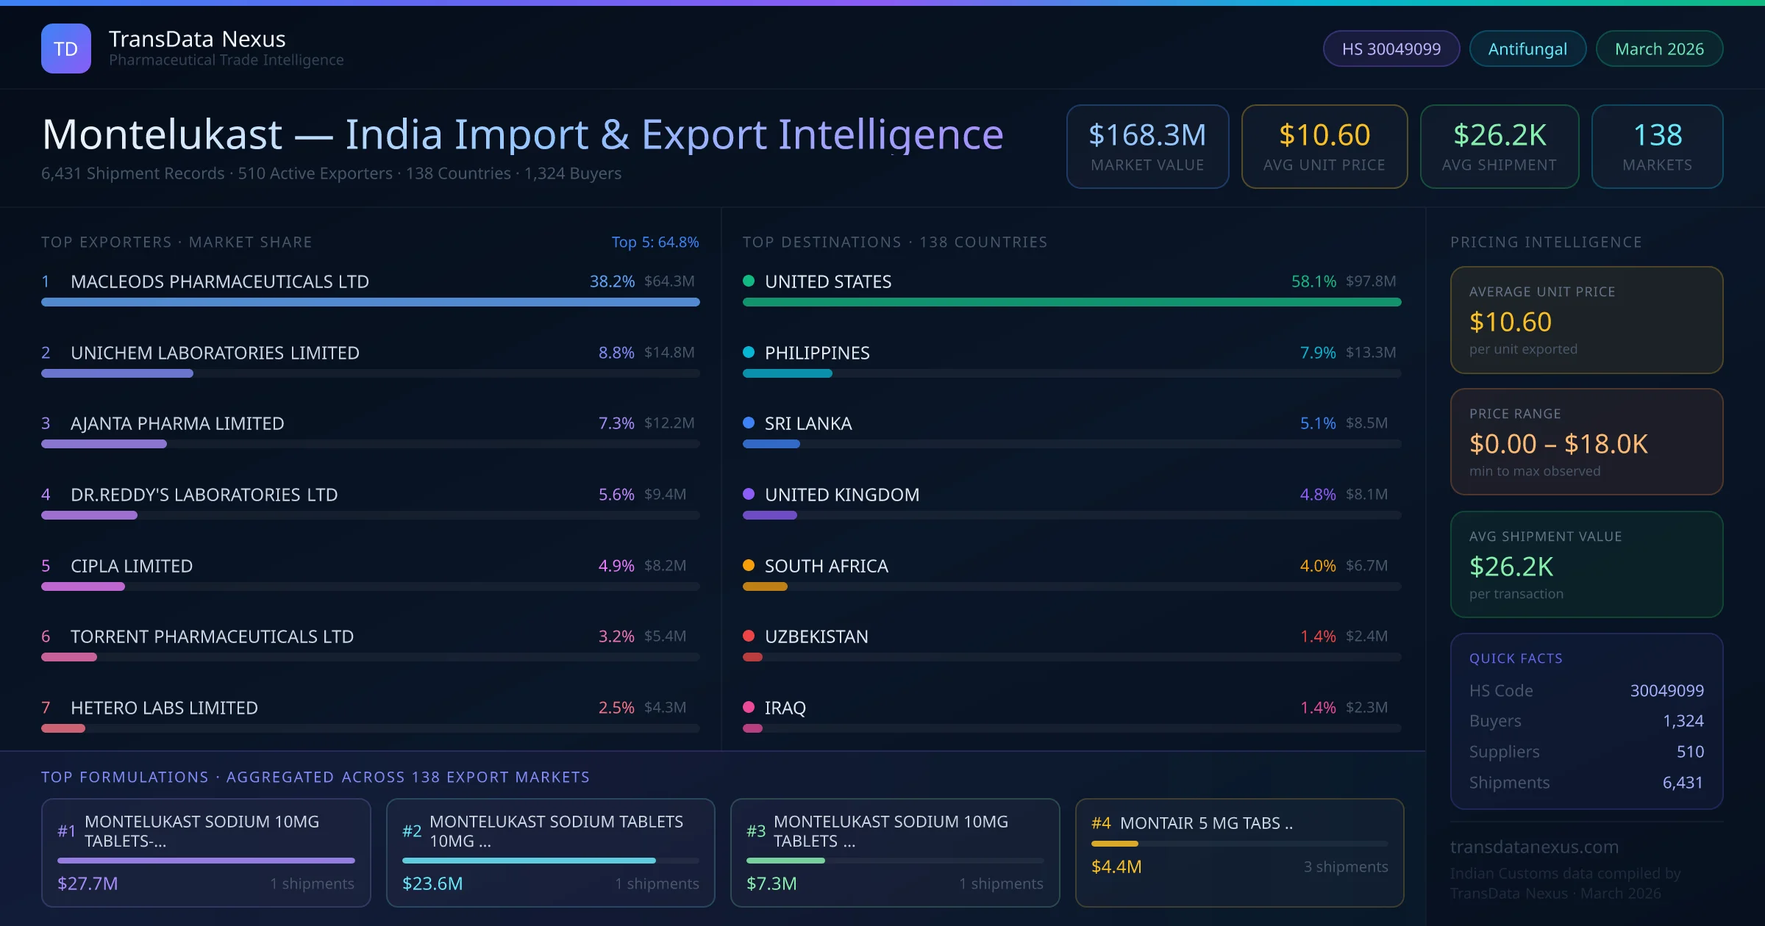Screen dimensions: 1765x926
Task: Click the blue dot beside Sri Lanka
Action: point(749,423)
